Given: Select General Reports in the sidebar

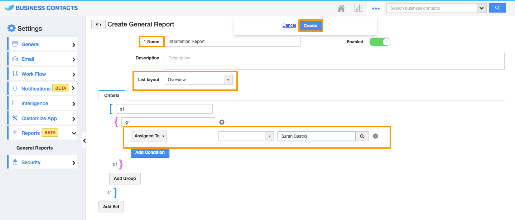Looking at the screenshot, I should click(35, 148).
